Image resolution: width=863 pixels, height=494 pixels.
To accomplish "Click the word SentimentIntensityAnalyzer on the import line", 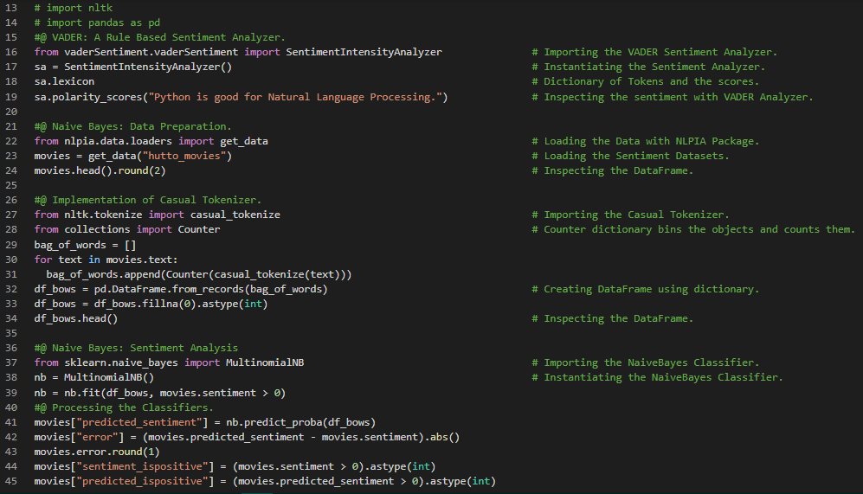I will (x=364, y=52).
